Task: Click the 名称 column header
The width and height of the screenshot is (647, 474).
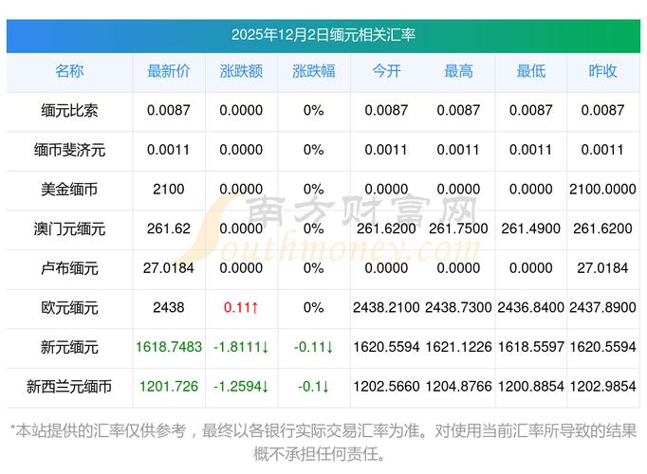Action: pyautogui.click(x=69, y=71)
